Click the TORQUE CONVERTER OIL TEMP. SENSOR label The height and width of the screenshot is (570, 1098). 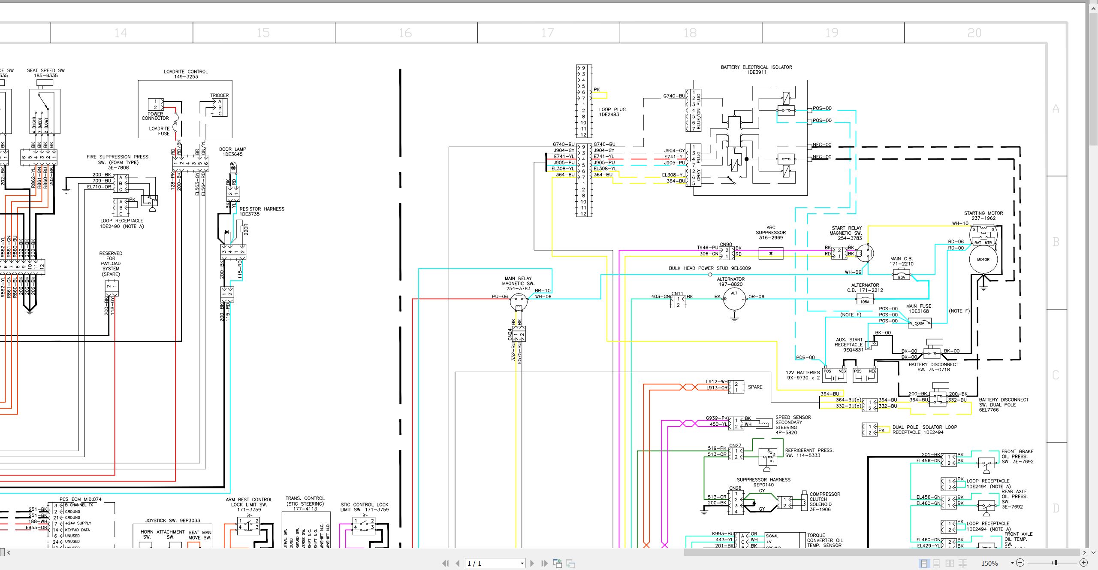pos(825,540)
